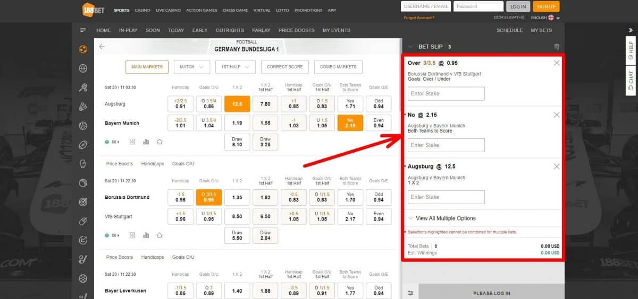Click stake field for Over 3/3.5 bet
Image resolution: width=638 pixels, height=299 pixels.
[x=446, y=93]
